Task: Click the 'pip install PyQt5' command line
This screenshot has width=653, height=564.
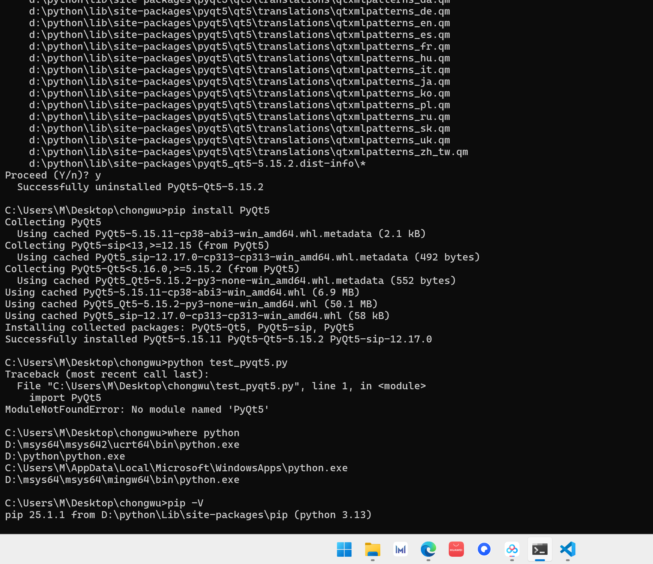Action: (137, 210)
